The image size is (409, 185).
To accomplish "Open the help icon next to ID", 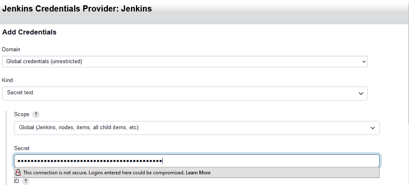I will coord(26,181).
